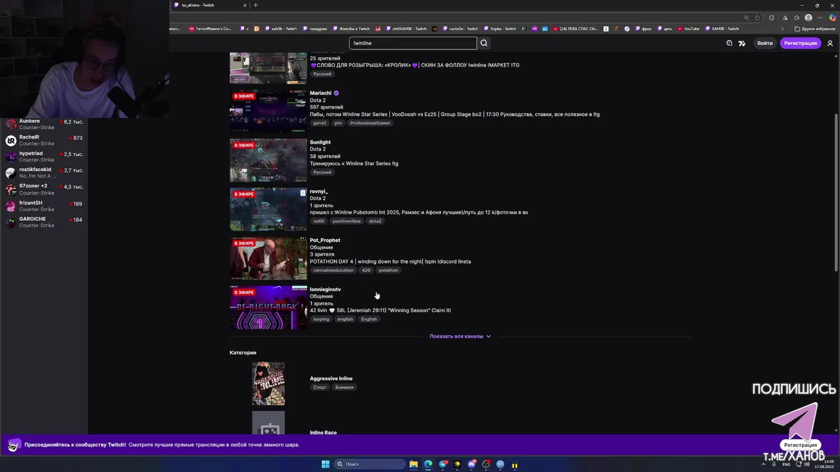This screenshot has height=472, width=840.
Task: Open rovnyi_ stream thumbnail
Action: click(x=268, y=209)
